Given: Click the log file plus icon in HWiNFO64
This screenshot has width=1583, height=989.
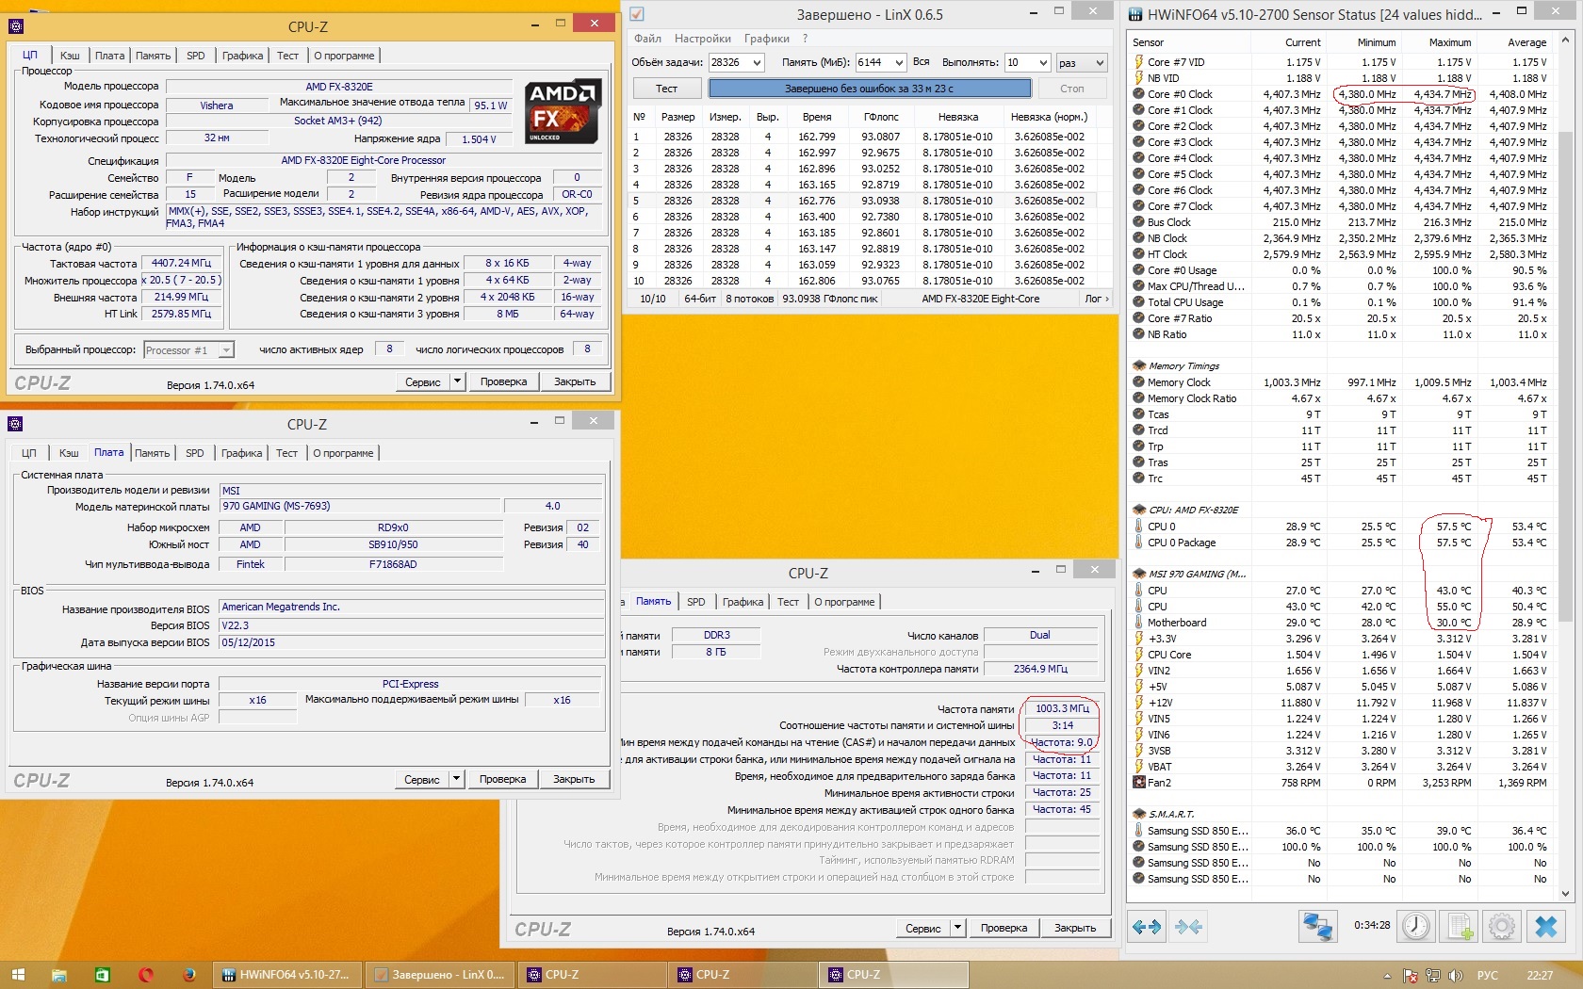Looking at the screenshot, I should point(1460,927).
